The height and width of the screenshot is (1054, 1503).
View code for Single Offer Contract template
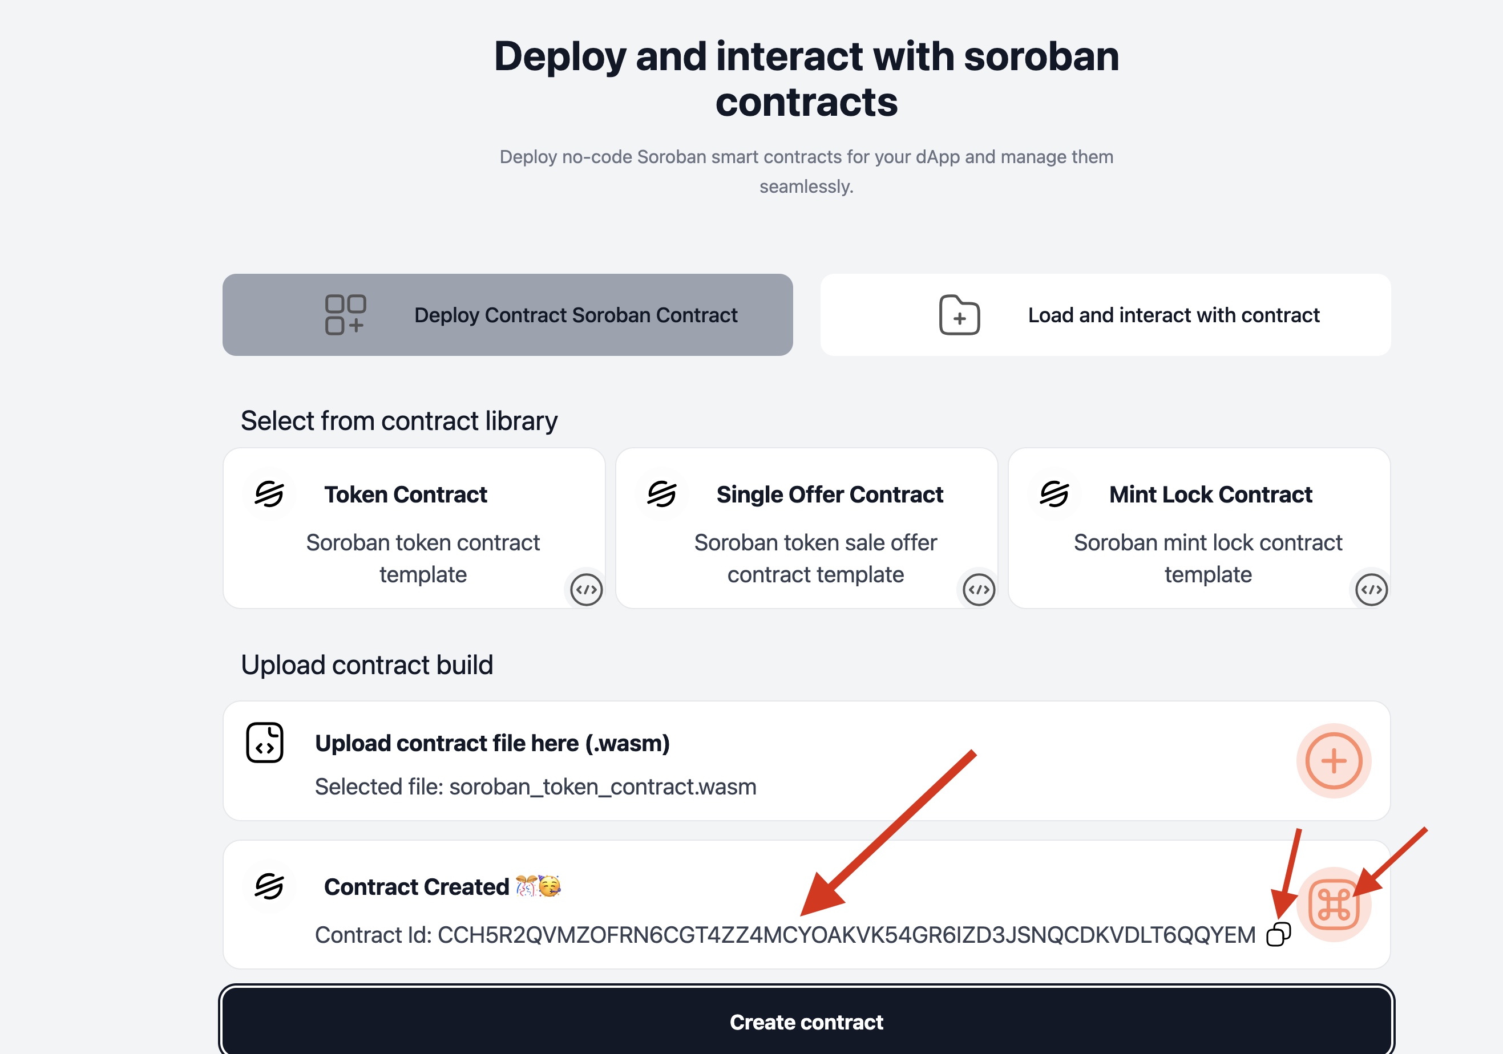(x=979, y=590)
